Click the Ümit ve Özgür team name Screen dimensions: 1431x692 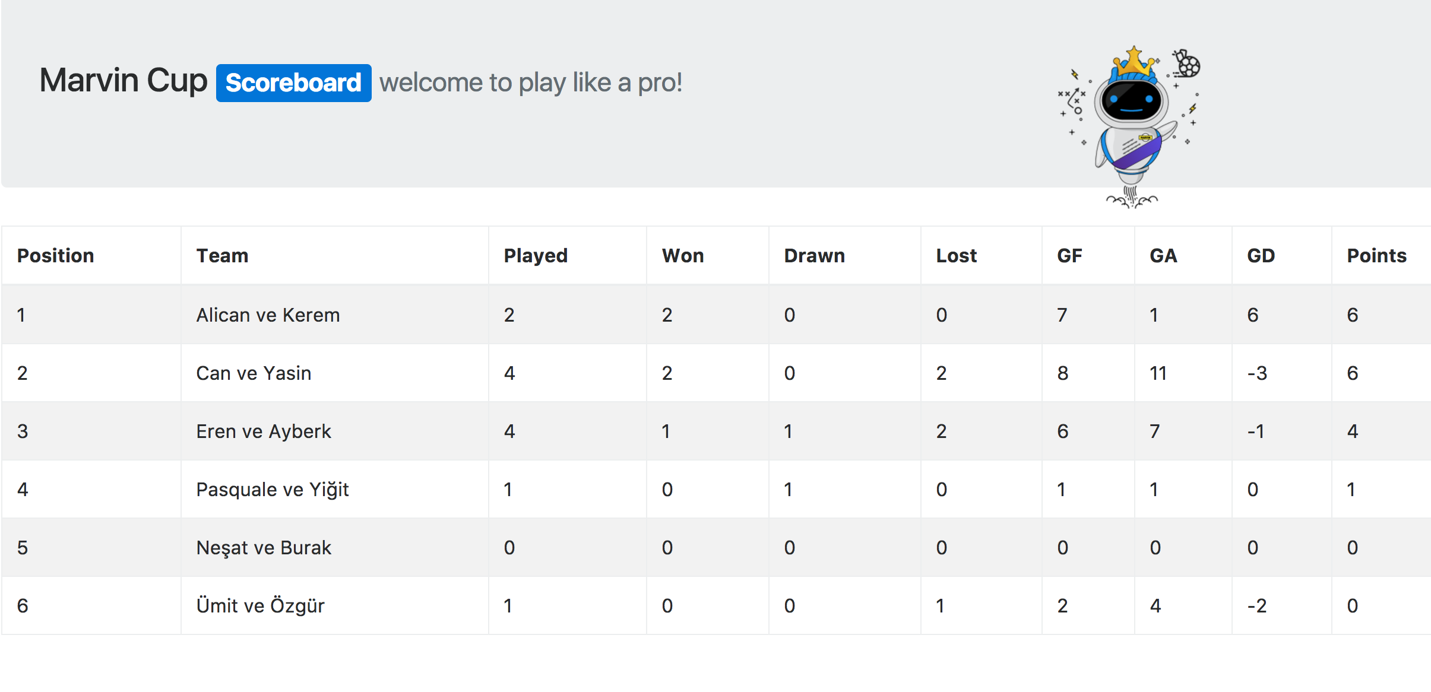click(x=260, y=605)
